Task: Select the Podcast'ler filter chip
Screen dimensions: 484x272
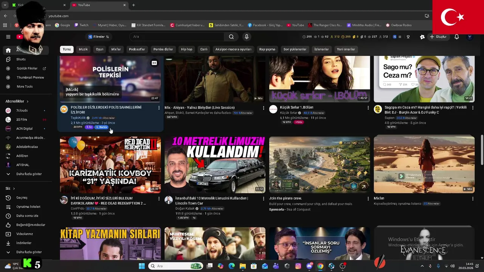Action: coord(137,49)
